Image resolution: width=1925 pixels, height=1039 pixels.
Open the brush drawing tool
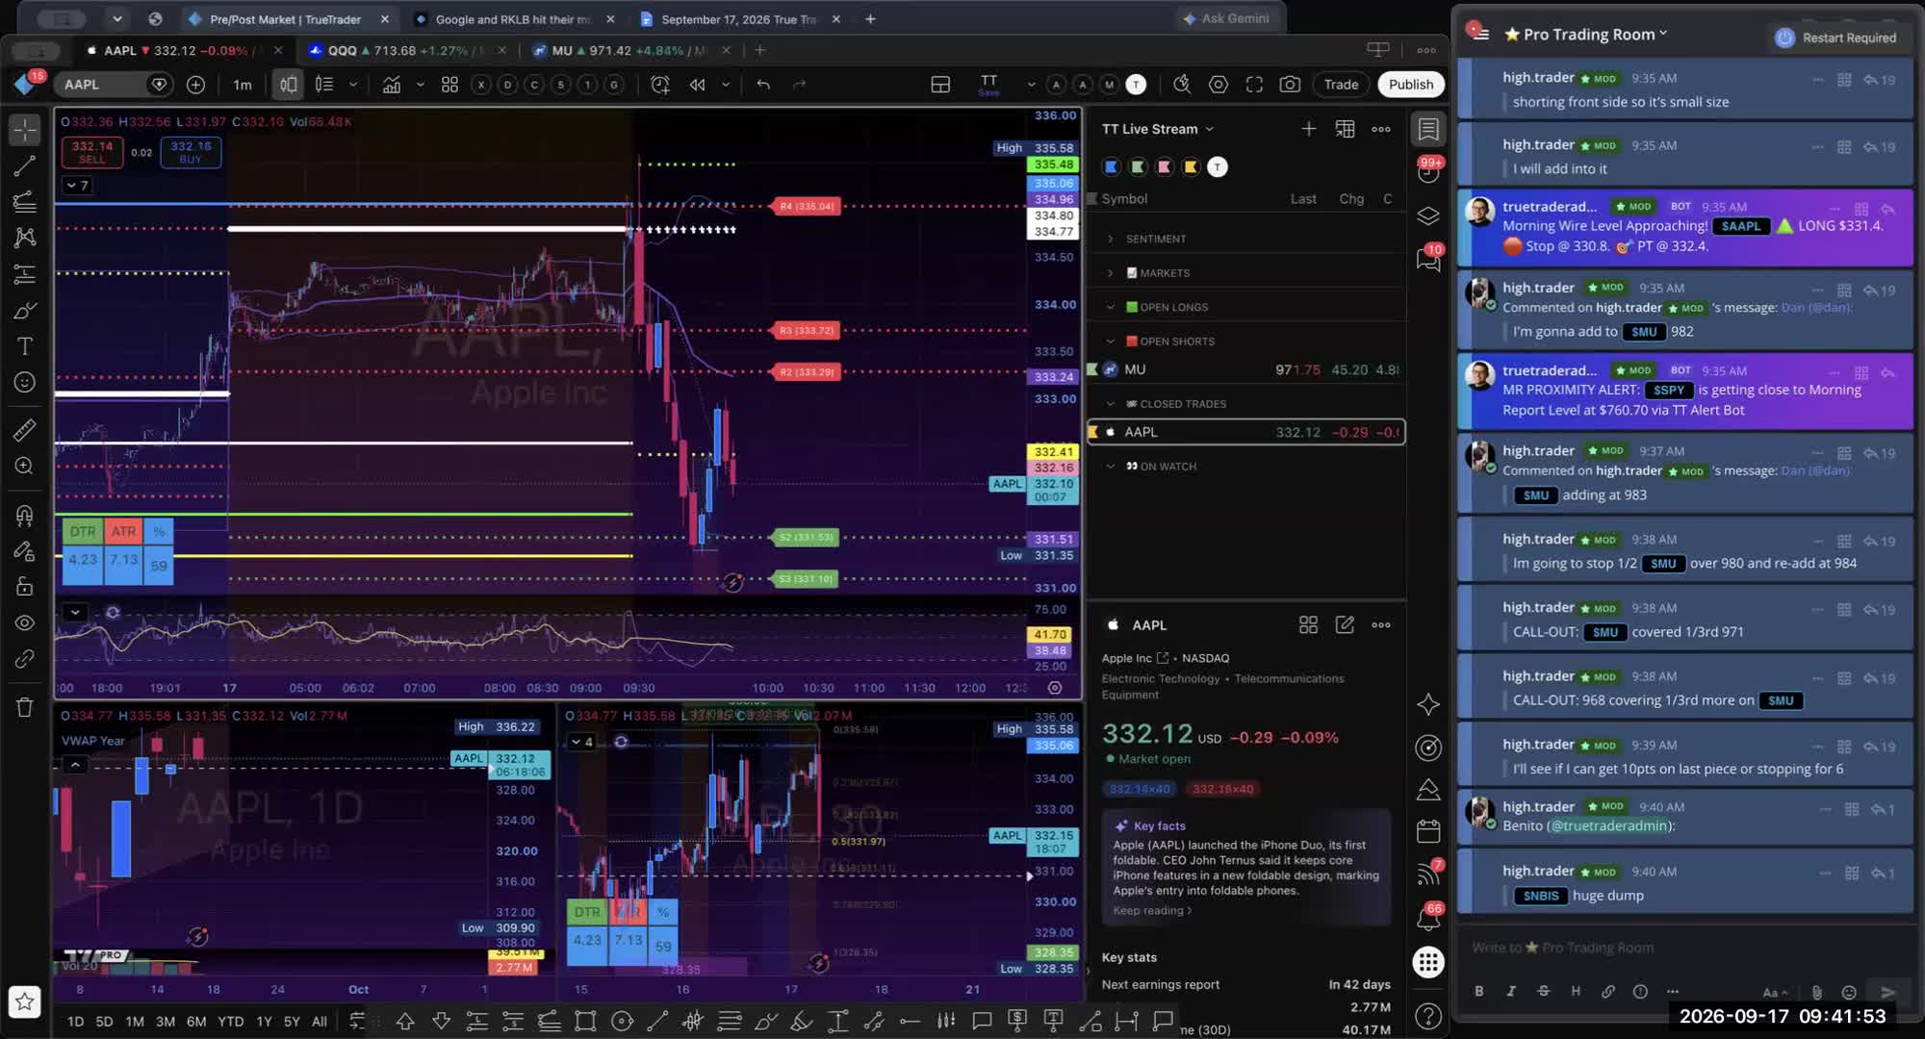click(x=24, y=310)
